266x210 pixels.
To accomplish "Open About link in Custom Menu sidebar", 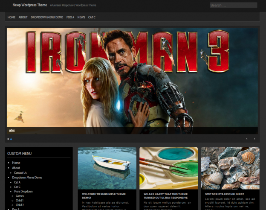I will pyautogui.click(x=16, y=168).
